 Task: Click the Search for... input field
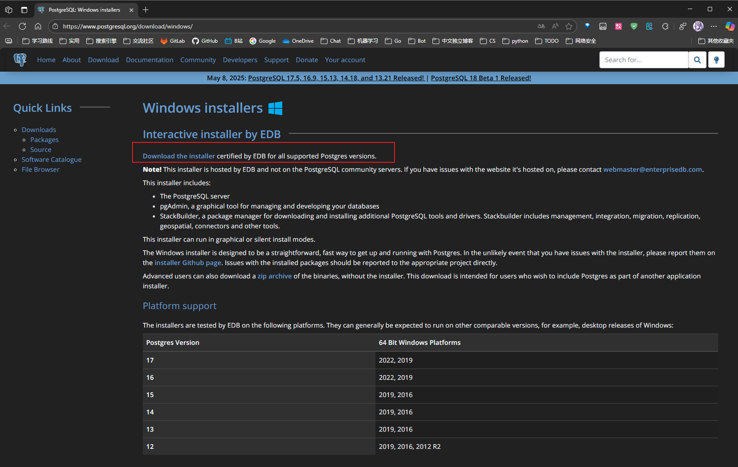point(643,60)
